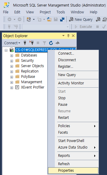
Task: Open the Reports submenu
Action: (x=73, y=156)
